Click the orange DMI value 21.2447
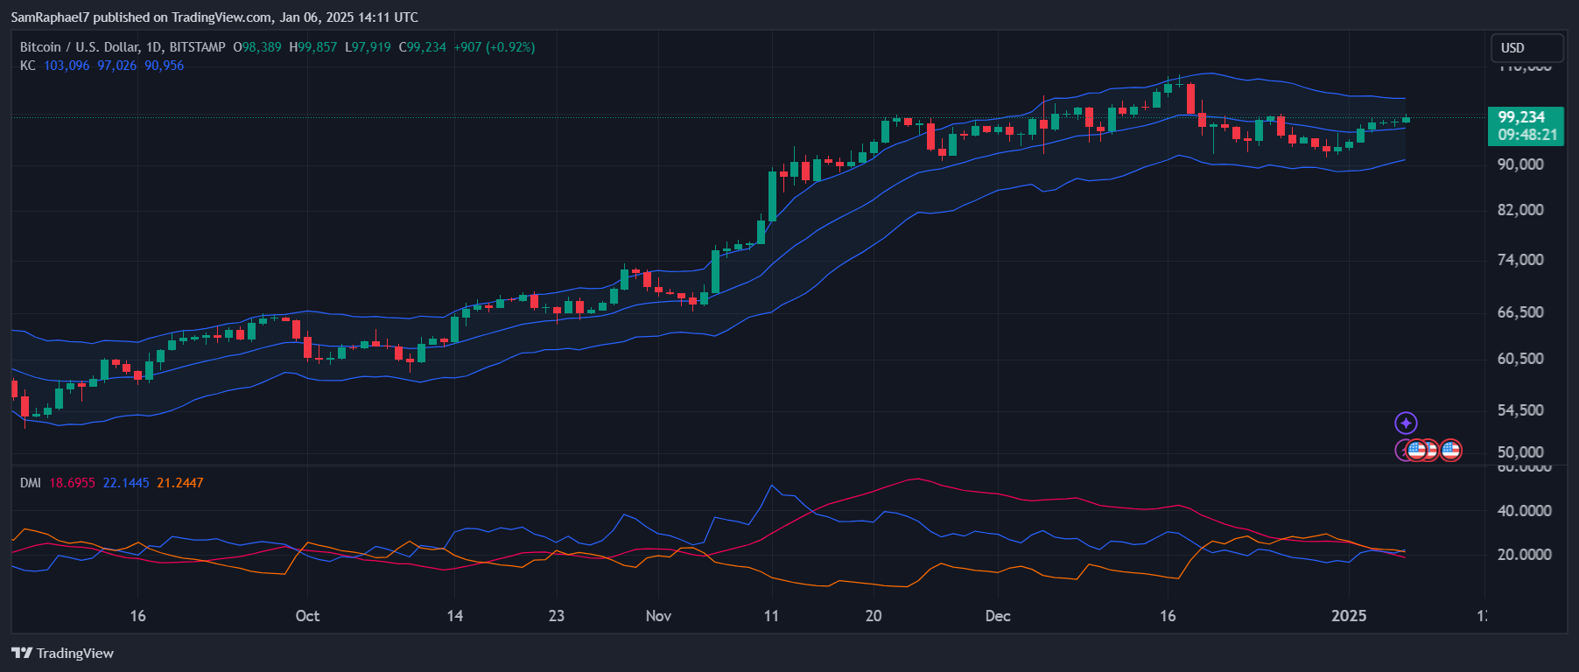 (180, 483)
